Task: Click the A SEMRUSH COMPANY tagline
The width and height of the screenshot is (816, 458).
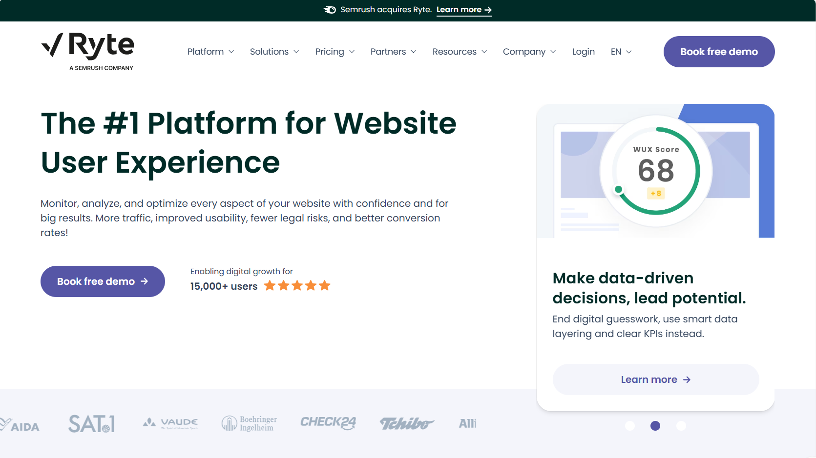Action: [x=101, y=68]
